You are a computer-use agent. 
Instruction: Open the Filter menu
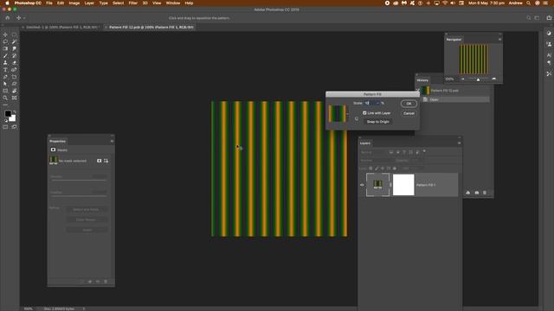[x=132, y=3]
